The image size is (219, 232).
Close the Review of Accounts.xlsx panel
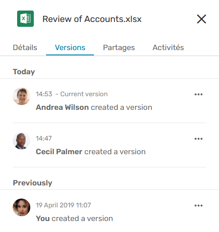(201, 19)
